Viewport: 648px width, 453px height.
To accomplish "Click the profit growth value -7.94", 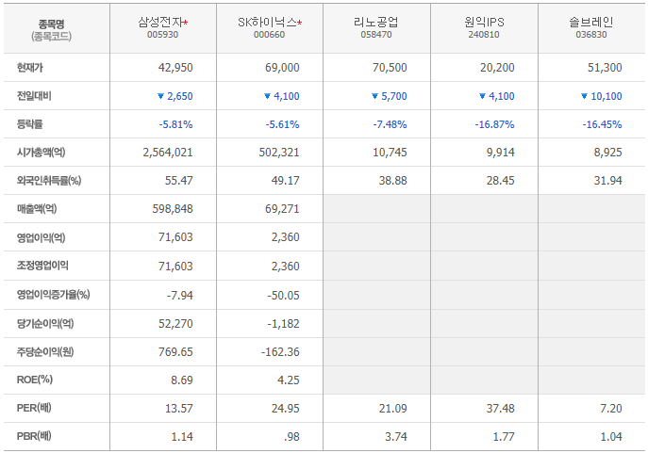I will [x=180, y=296].
